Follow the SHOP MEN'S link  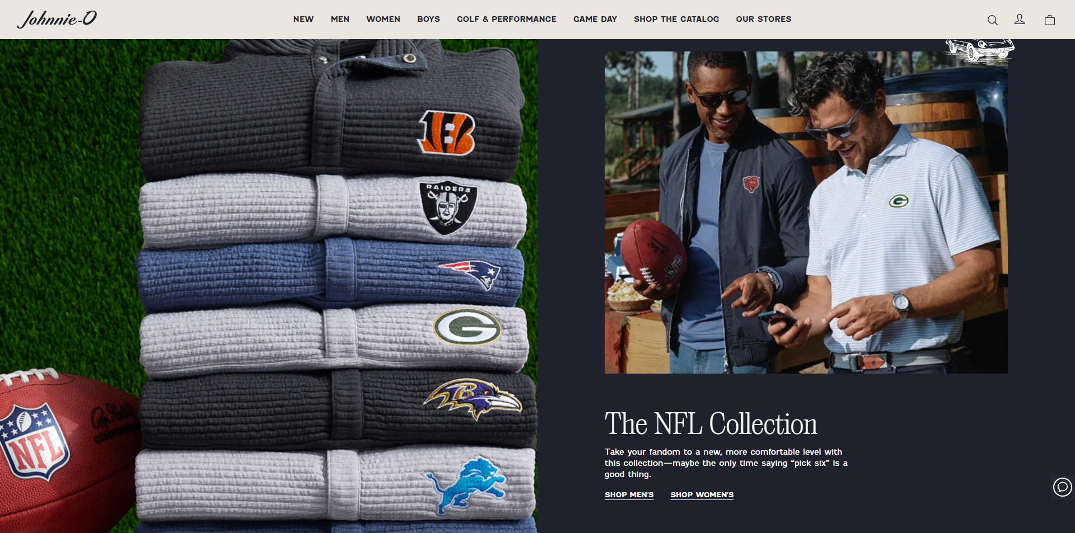click(x=629, y=495)
